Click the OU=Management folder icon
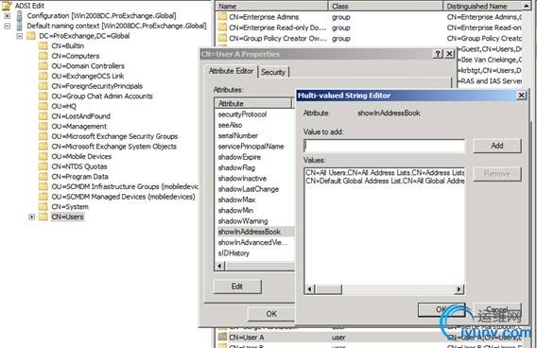The width and height of the screenshot is (537, 348). click(x=43, y=126)
